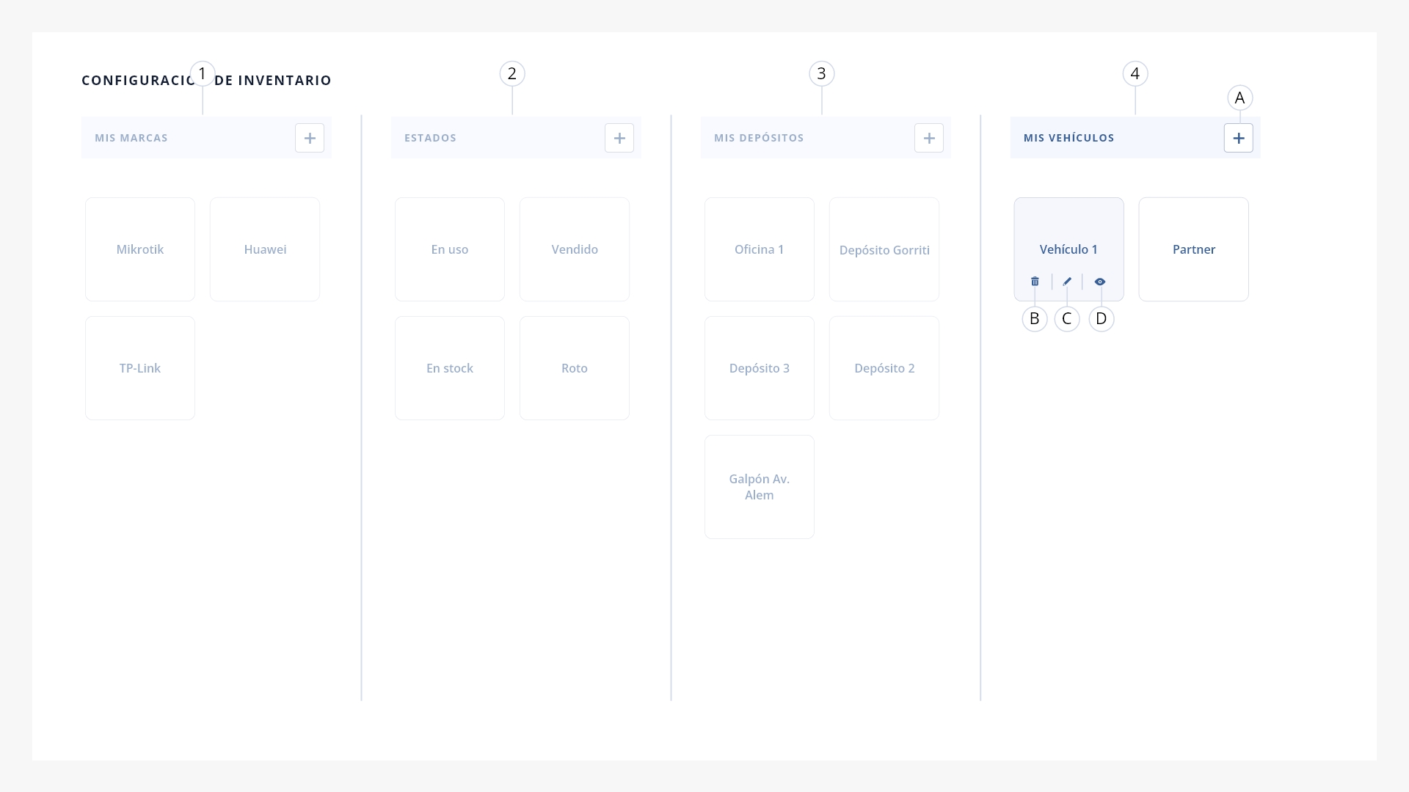The image size is (1409, 792).
Task: Add a new brand in Mis Marcas
Action: (310, 138)
